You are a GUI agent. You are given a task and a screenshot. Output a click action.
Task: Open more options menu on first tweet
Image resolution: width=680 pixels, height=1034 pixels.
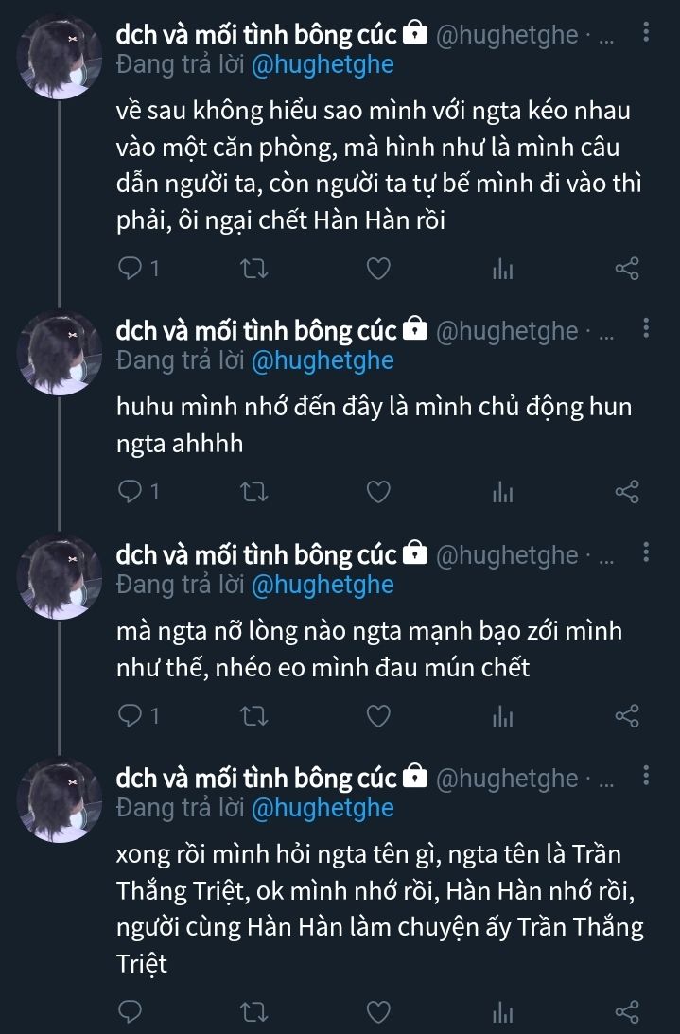pyautogui.click(x=646, y=34)
